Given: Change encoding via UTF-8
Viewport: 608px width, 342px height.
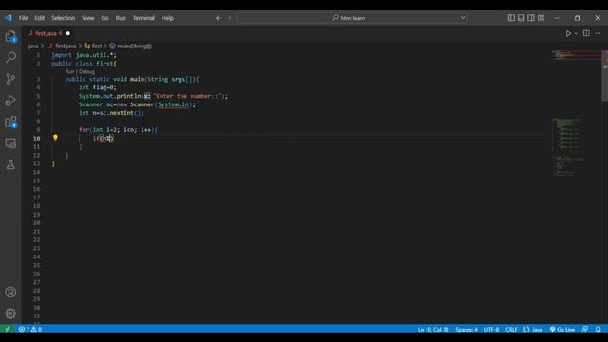Looking at the screenshot, I should pyautogui.click(x=491, y=330).
